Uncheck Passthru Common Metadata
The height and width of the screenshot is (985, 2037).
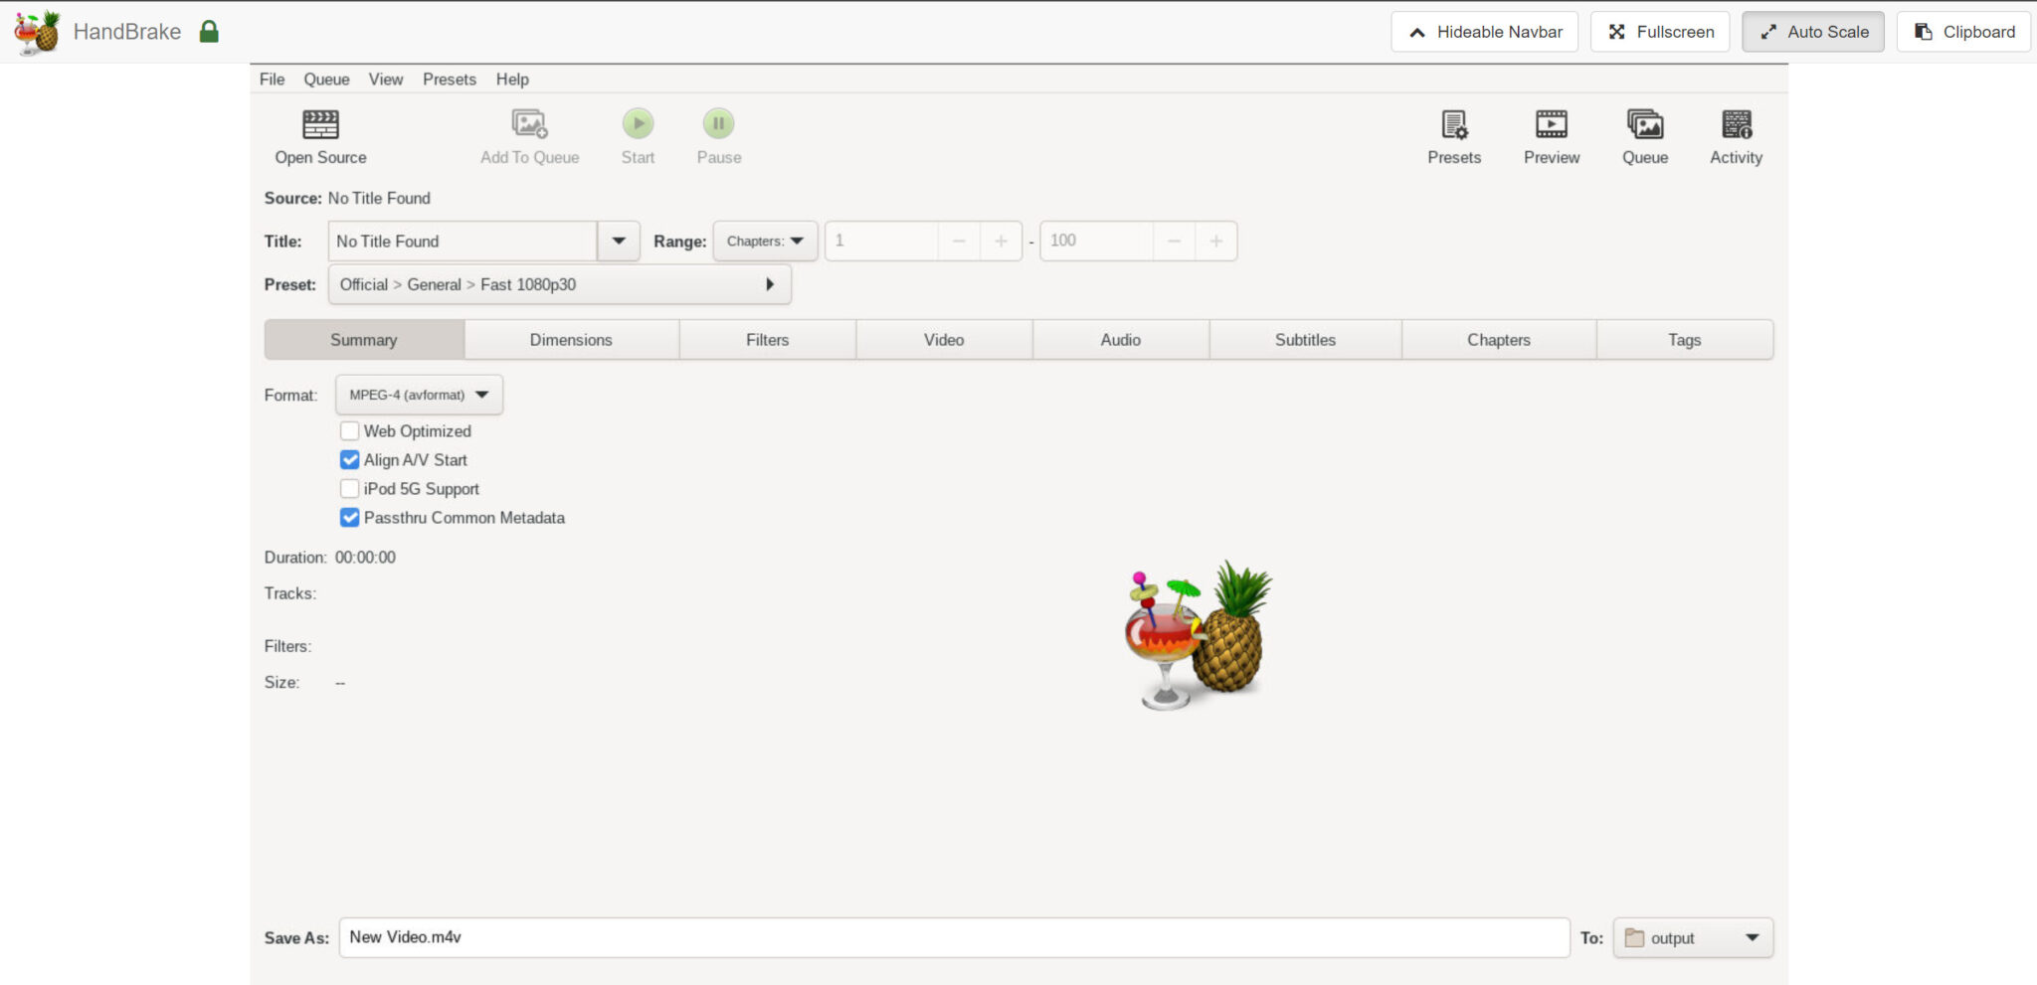coord(349,518)
